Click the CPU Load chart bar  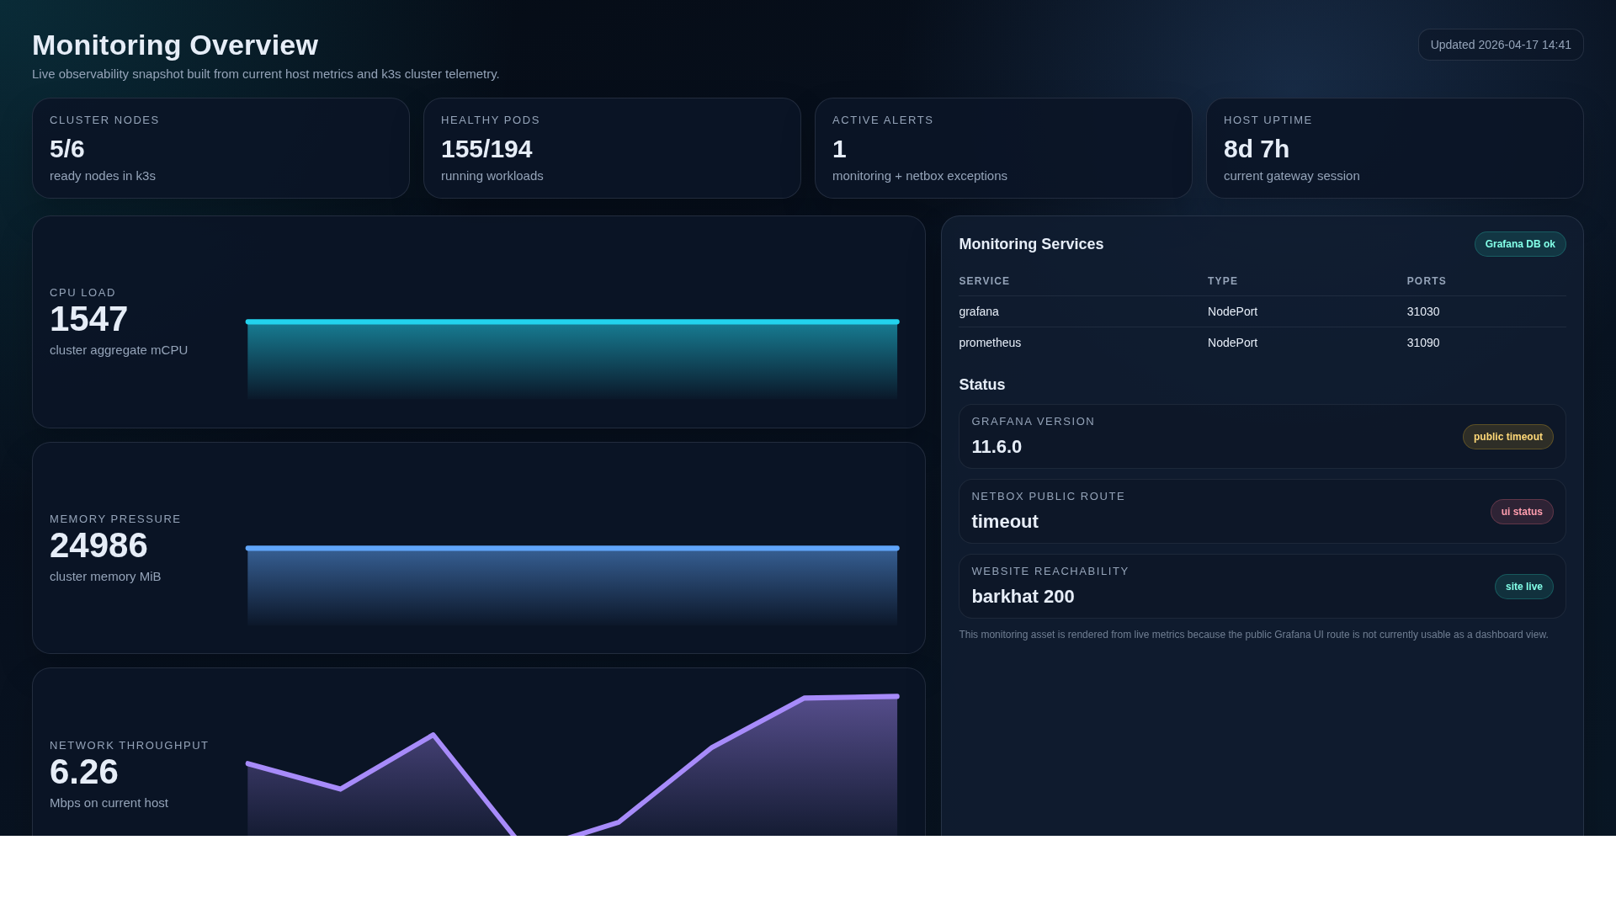coord(571,358)
